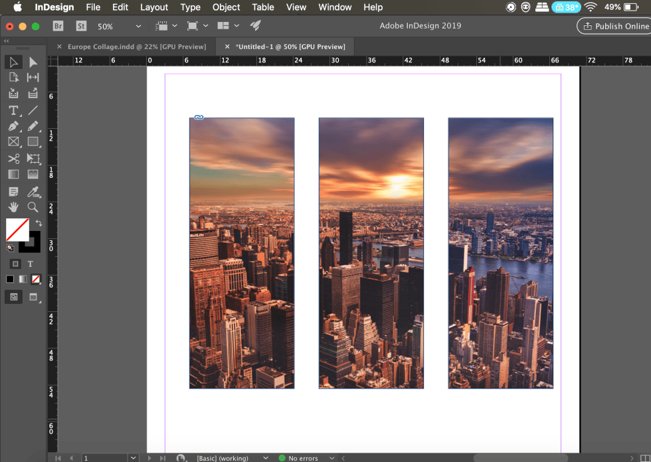Viewport: 651px width, 462px height.
Task: Select the Content Placer tool
Action: 33,93
